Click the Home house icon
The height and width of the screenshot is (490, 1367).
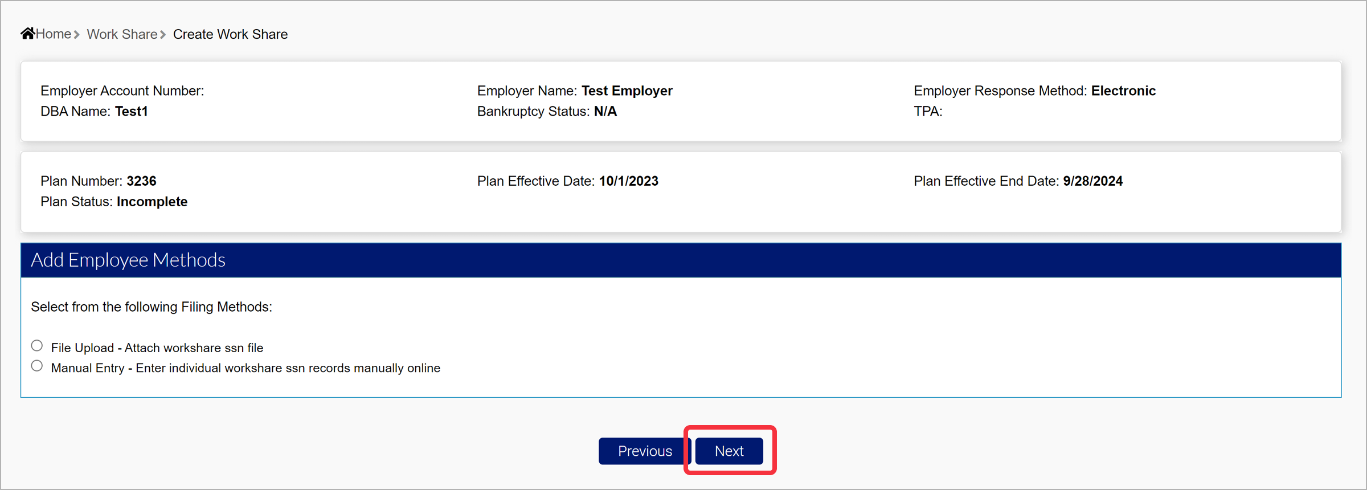tap(28, 34)
